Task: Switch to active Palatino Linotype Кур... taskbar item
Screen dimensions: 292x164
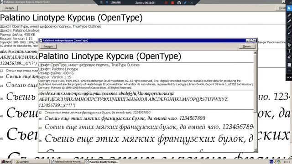Action: 102,162
